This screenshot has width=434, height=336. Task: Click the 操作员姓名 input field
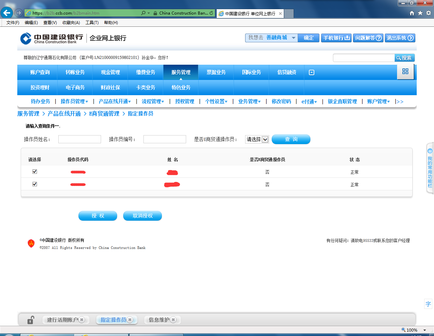coord(80,139)
